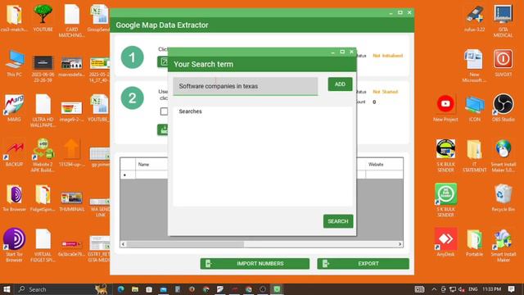Click the search term input field
This screenshot has width=524, height=295.
click(x=246, y=86)
